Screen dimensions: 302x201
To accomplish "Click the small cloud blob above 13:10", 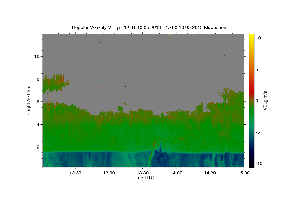I will (x=121, y=109).
